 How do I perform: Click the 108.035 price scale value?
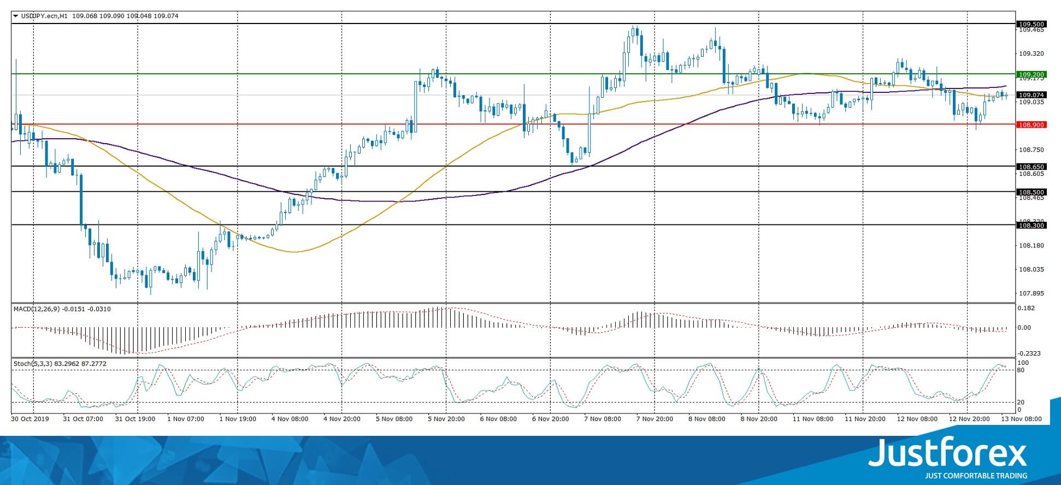pyautogui.click(x=1031, y=269)
